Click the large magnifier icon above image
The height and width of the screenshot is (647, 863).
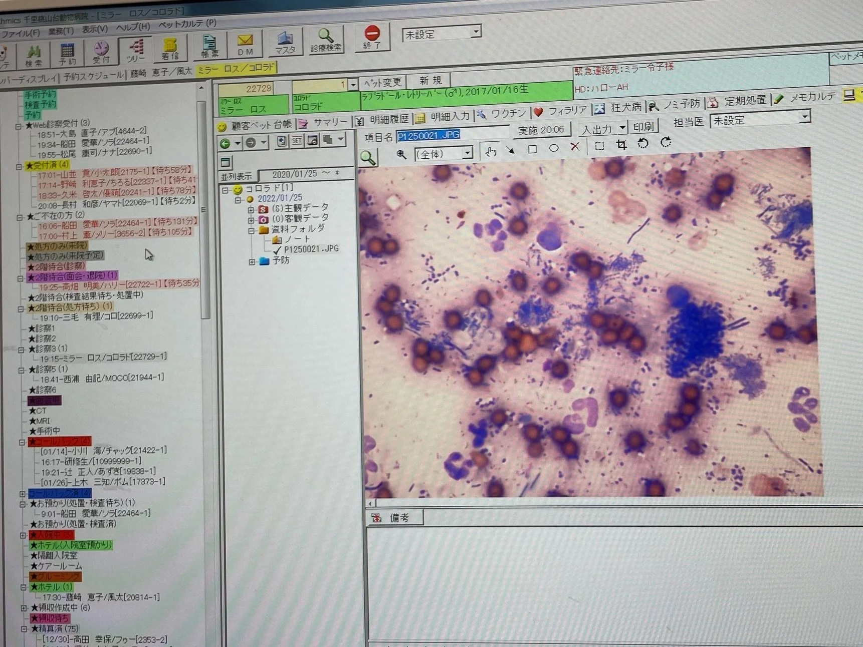tap(368, 158)
